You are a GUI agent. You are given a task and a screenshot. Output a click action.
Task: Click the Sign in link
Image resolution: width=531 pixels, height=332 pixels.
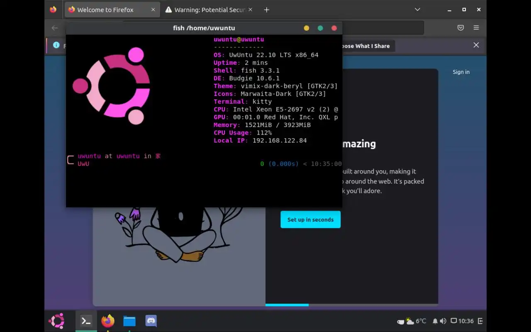(461, 72)
